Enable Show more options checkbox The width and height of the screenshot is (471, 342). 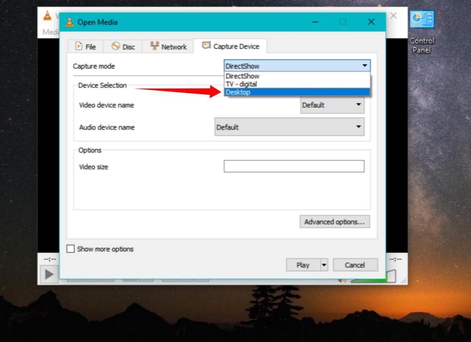[x=70, y=249]
